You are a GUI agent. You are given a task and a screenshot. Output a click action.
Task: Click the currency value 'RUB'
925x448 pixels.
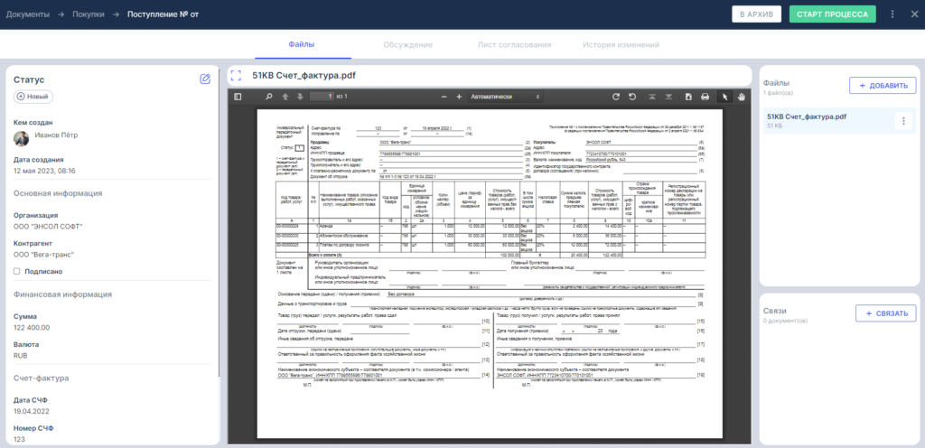[x=21, y=356]
